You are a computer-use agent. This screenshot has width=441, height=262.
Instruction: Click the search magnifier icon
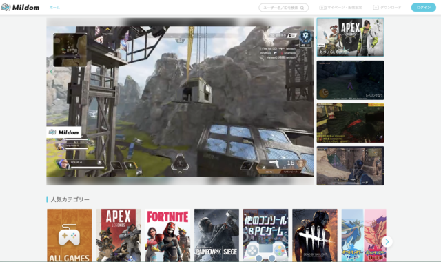(302, 8)
